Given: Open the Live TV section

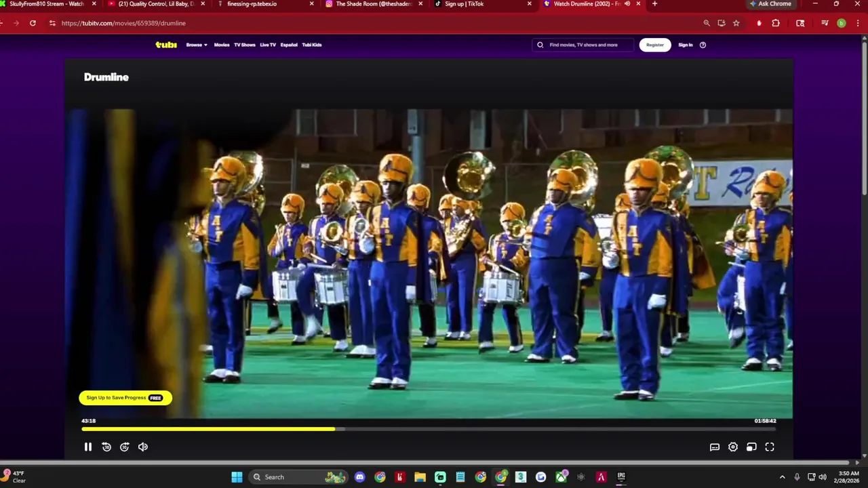Looking at the screenshot, I should 268,45.
